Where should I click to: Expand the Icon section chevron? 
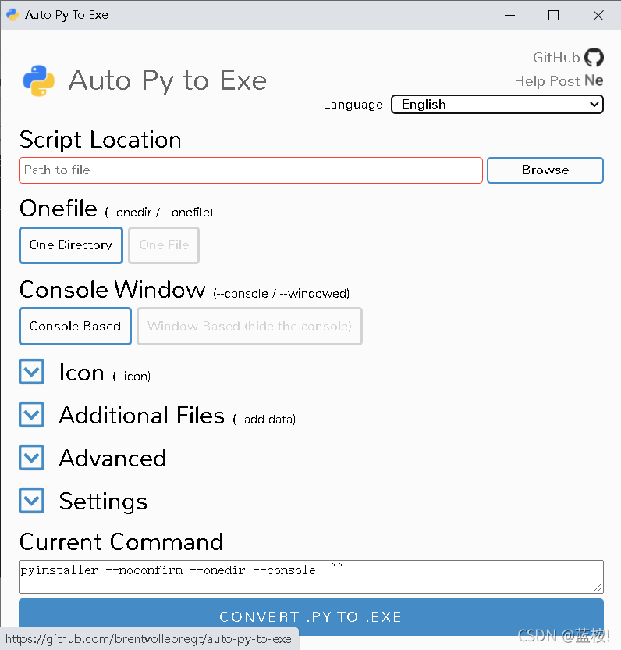coord(31,371)
